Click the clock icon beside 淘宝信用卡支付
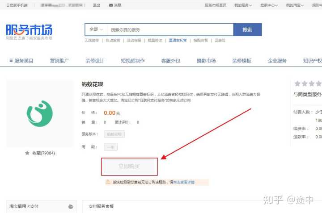 pyautogui.click(x=71, y=207)
